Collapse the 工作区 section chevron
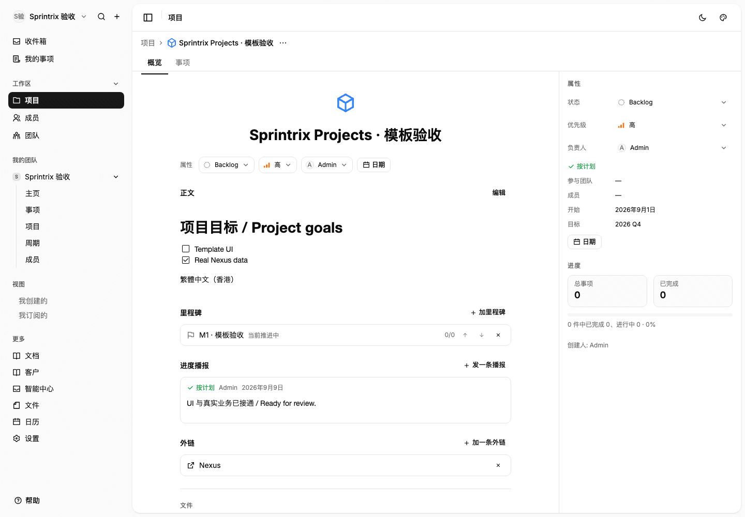Screen dimensions: 745x517 coord(116,84)
